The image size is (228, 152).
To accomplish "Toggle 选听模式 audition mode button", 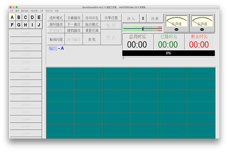I will click(56, 18).
